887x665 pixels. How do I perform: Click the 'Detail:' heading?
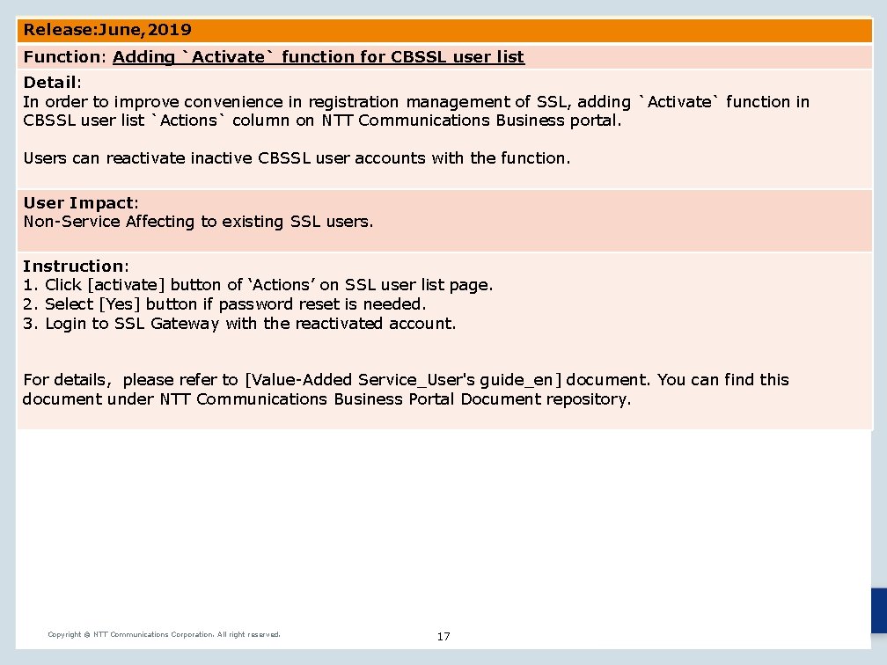pyautogui.click(x=52, y=83)
